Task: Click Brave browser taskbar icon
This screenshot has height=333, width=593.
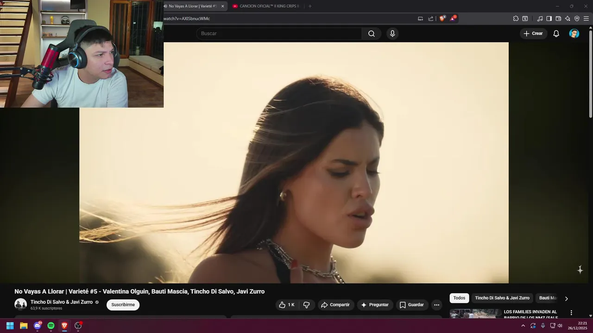Action: click(x=64, y=326)
